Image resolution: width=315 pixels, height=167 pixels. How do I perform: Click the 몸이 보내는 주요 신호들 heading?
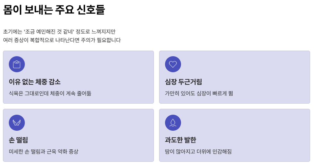tap(54, 10)
